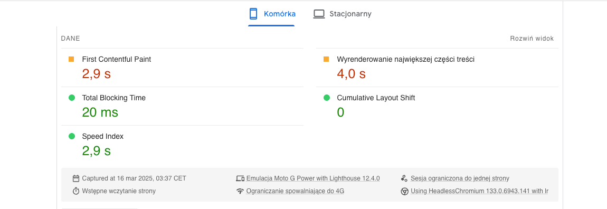Expand the Speed Index metric row
The width and height of the screenshot is (607, 209).
[x=182, y=145]
